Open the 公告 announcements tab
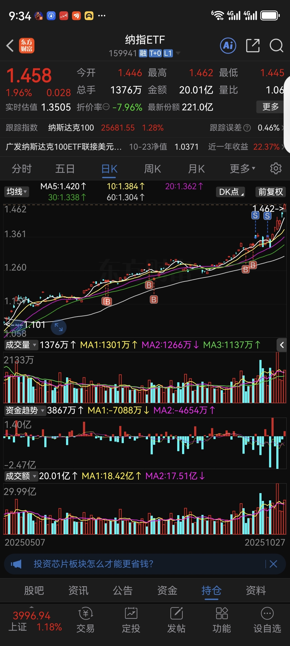290x646 pixels. (x=123, y=590)
